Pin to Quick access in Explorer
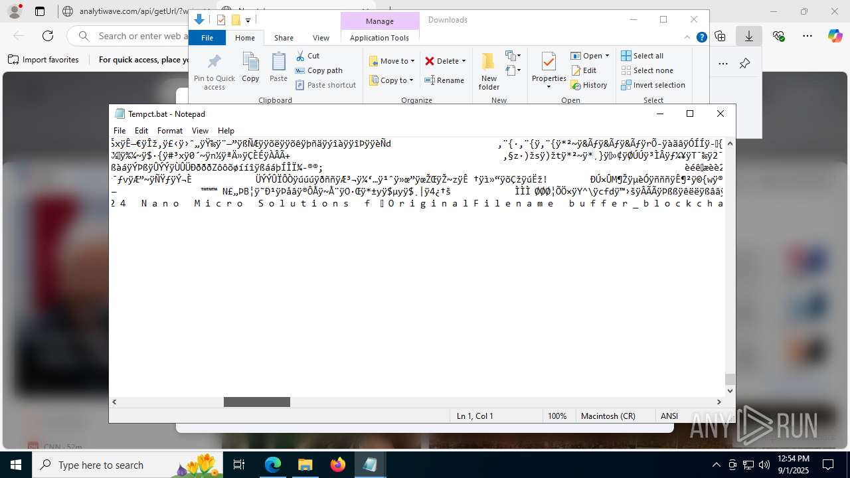This screenshot has height=478, width=850. (214, 72)
